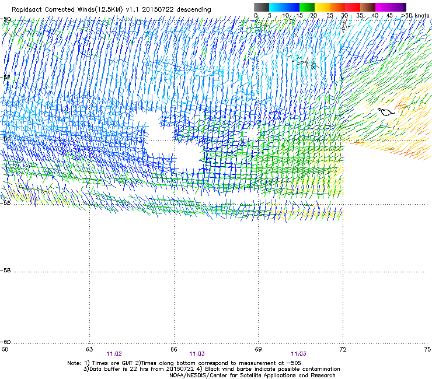
Task: Click the '11:03' time right of longitude 66
Action: (x=197, y=354)
